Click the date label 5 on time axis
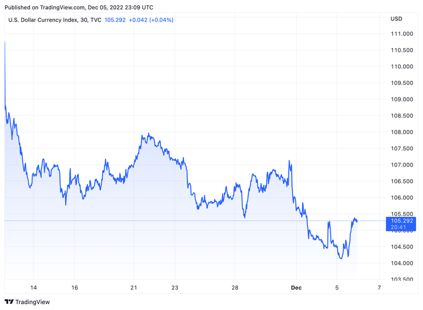This screenshot has height=310, width=423. [x=337, y=288]
